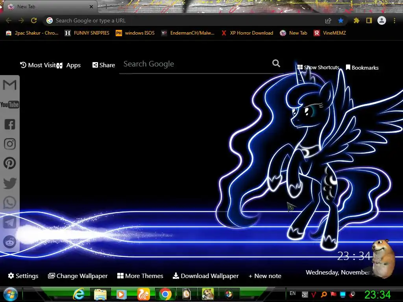Select the New Tab browser tab
403x302 pixels.
pyautogui.click(x=50, y=7)
